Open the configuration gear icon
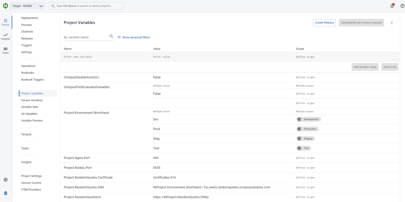 coord(5,180)
